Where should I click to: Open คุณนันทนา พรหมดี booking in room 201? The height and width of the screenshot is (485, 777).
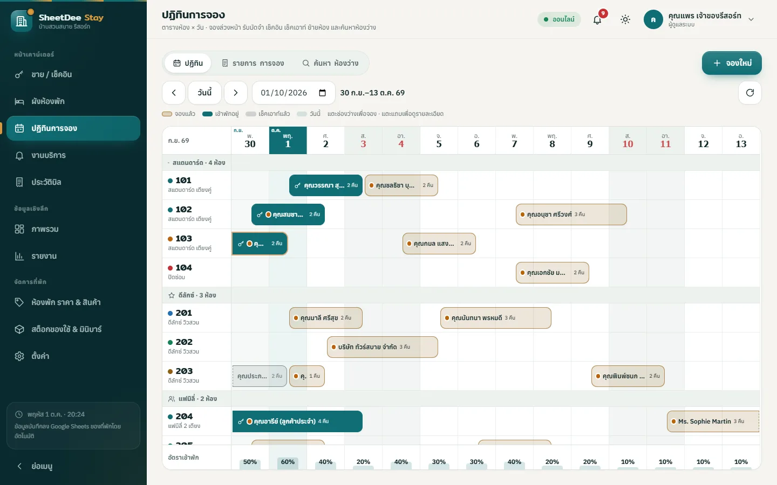(x=496, y=318)
